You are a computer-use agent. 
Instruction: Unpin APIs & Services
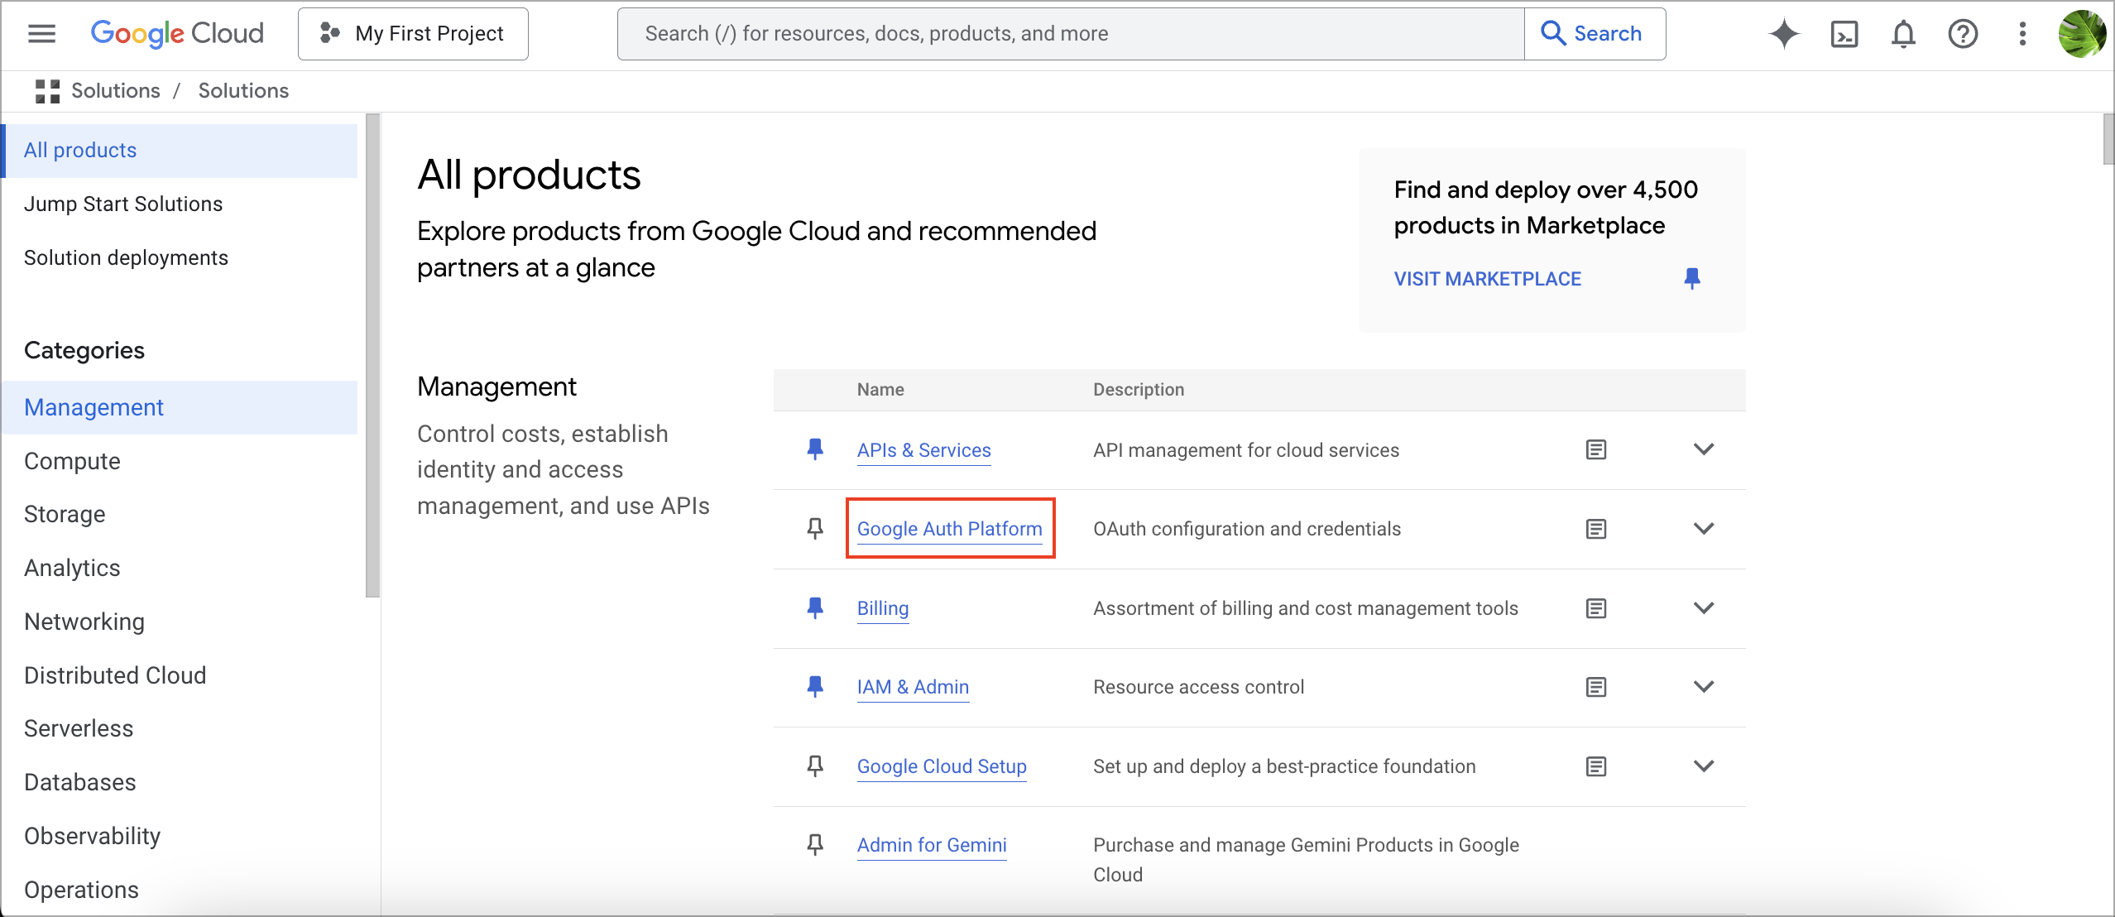[815, 450]
